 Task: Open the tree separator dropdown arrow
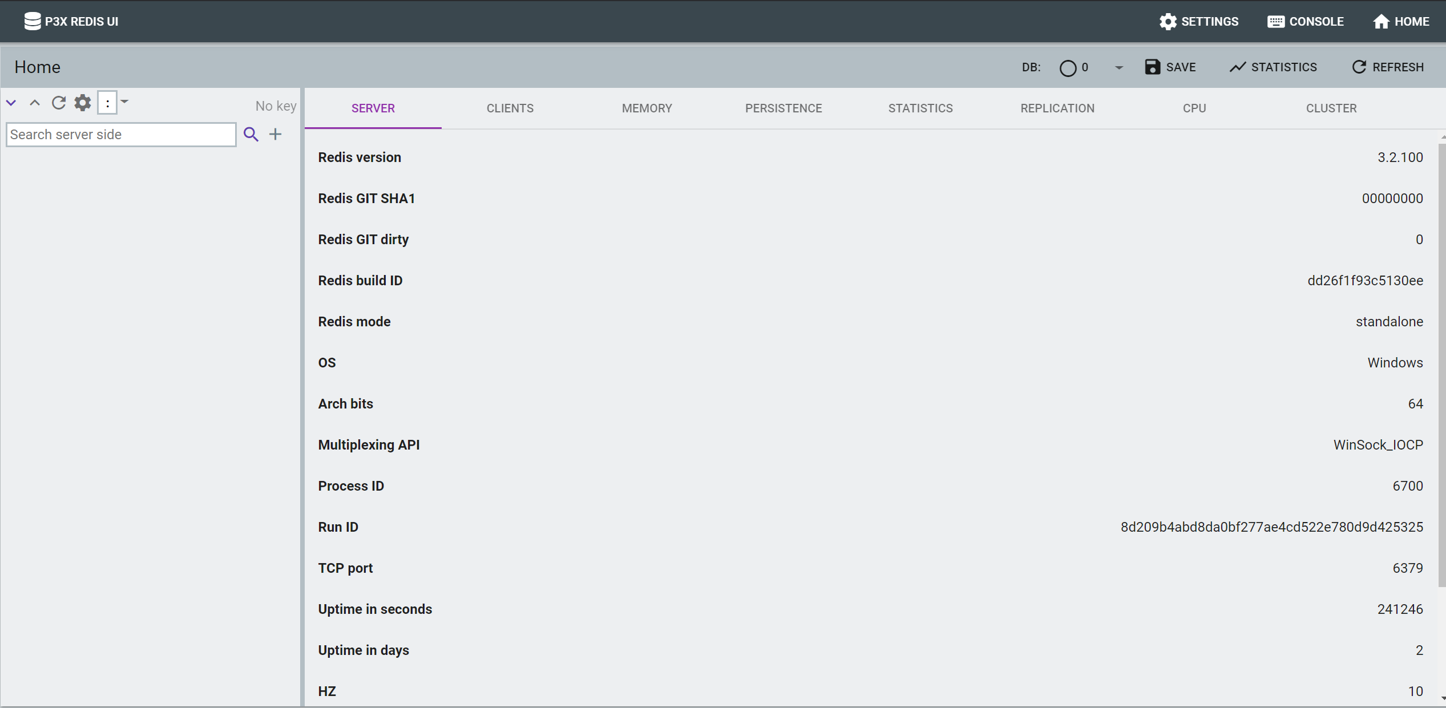click(x=124, y=102)
